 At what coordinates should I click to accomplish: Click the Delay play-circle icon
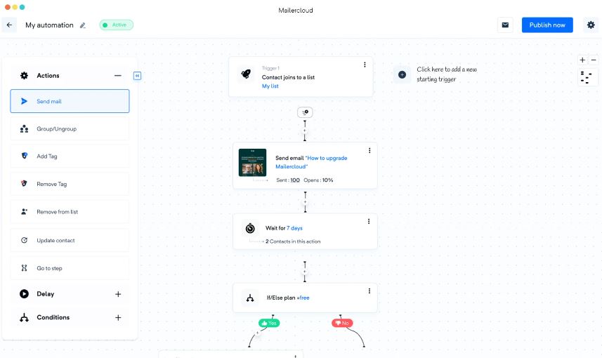(24, 294)
